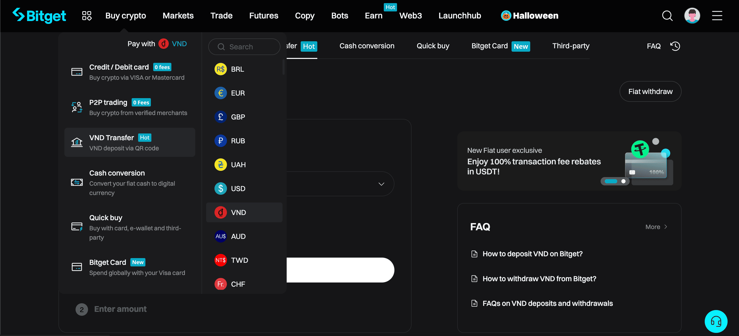Screen dimensions: 739x336
Task: Click the Enter amount input field
Action: click(121, 309)
